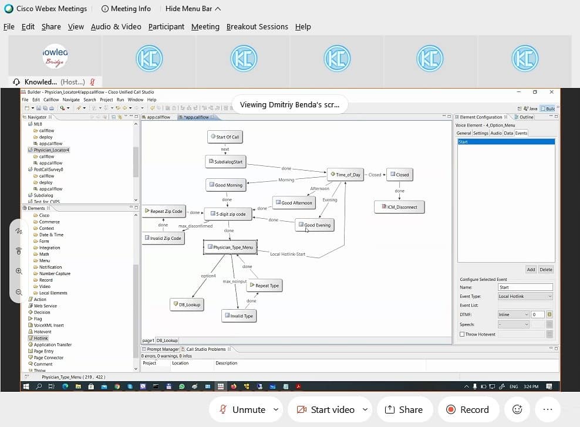Select the Time_of_Day decision node

(x=345, y=175)
